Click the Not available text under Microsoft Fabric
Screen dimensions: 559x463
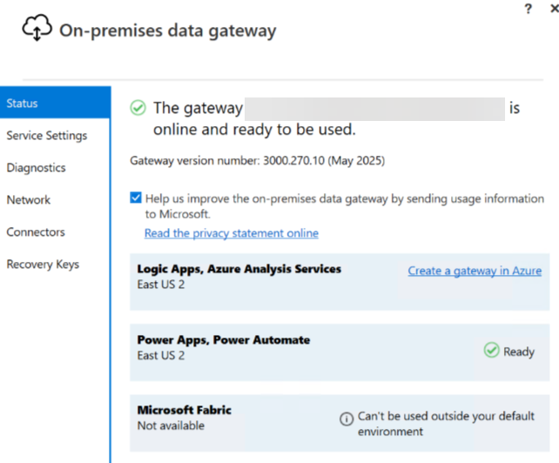[x=172, y=426]
